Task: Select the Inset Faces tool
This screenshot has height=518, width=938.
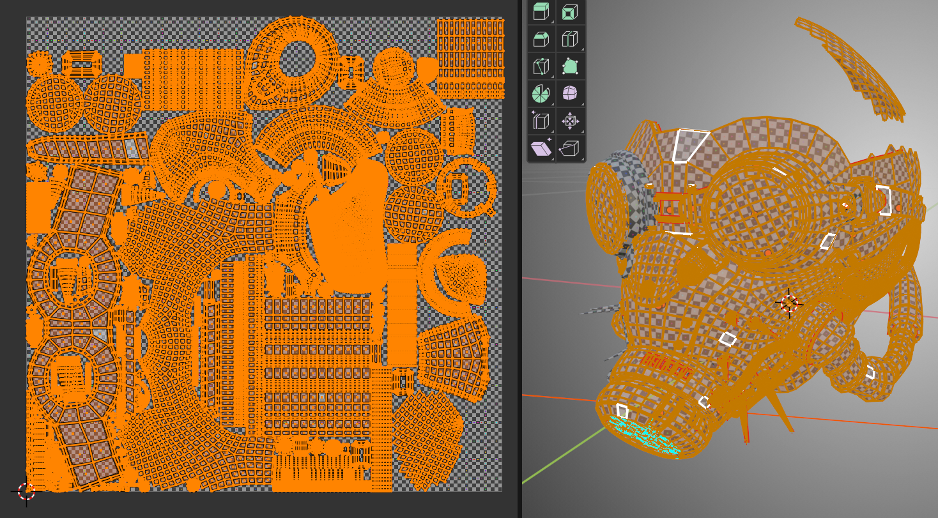Action: (570, 12)
